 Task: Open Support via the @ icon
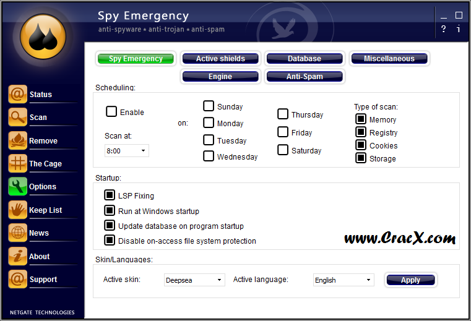[18, 279]
